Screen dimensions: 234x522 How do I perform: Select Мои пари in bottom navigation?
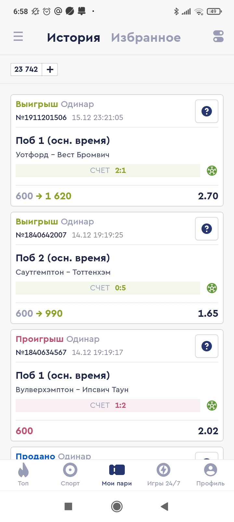(117, 475)
